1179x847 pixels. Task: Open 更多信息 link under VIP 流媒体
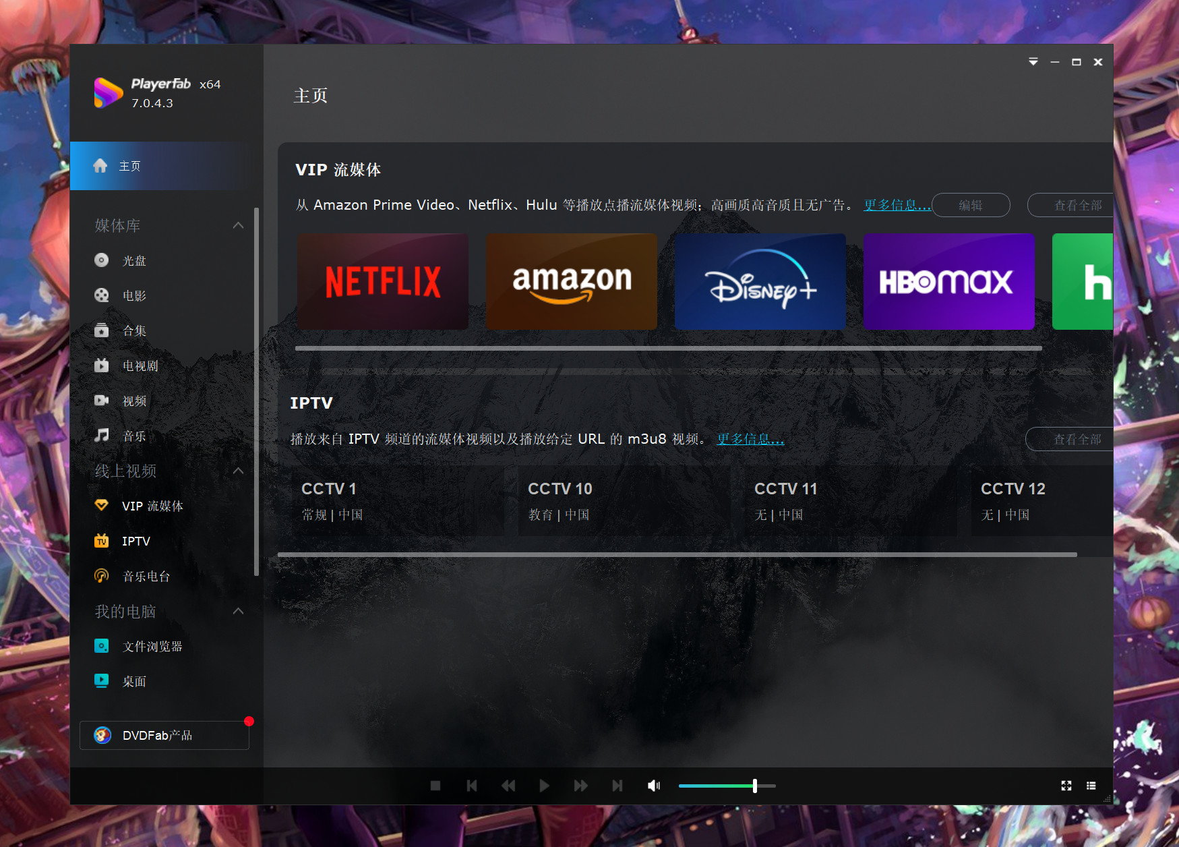coord(897,205)
